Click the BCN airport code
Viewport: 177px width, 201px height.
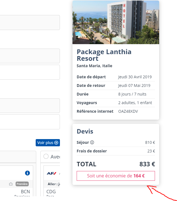(x=25, y=192)
